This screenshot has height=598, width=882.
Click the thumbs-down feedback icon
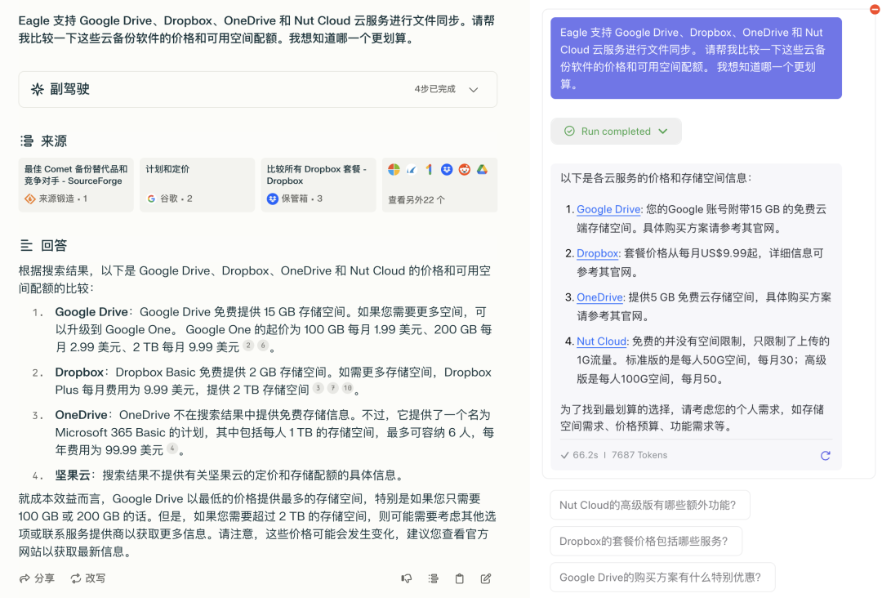406,578
